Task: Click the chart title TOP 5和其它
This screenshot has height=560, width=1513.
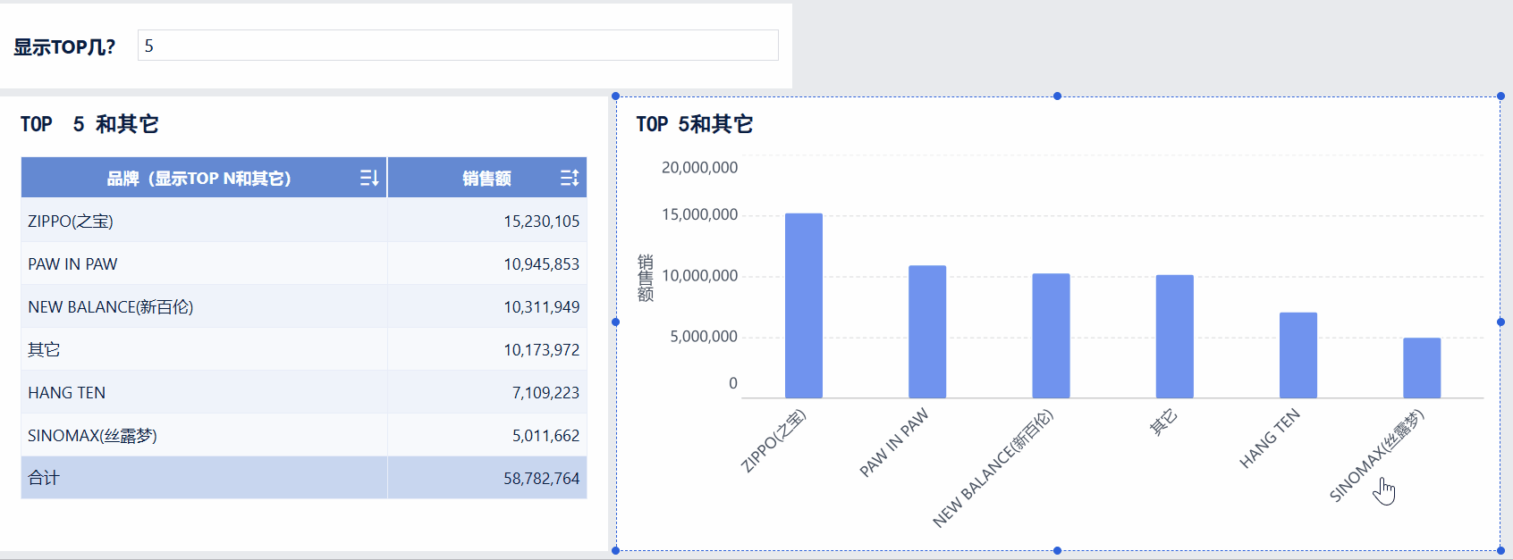Action: tap(694, 124)
